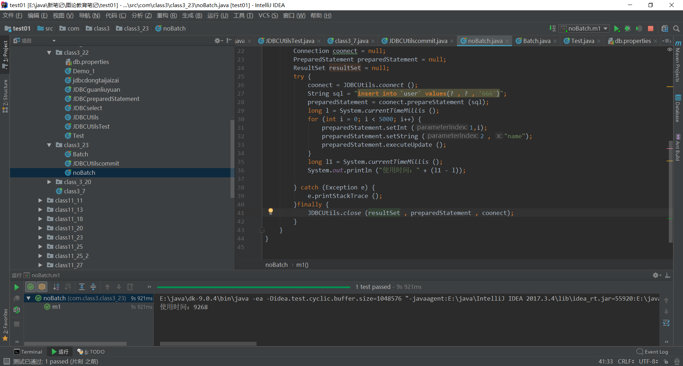Change UTF-8 file encoding in status bar
The image size is (683, 366).
pos(648,361)
